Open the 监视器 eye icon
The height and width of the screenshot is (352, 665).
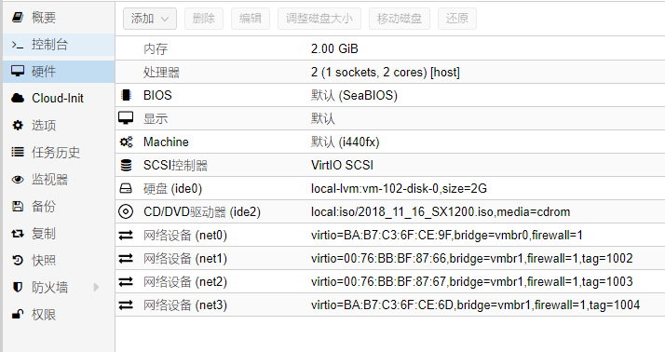(18, 180)
